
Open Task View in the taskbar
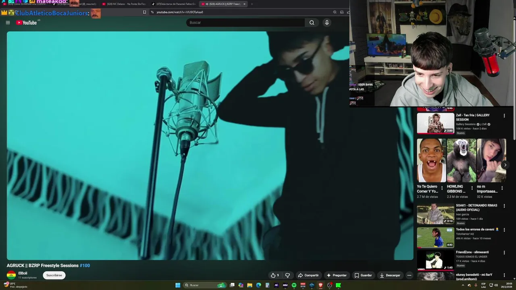click(232, 285)
